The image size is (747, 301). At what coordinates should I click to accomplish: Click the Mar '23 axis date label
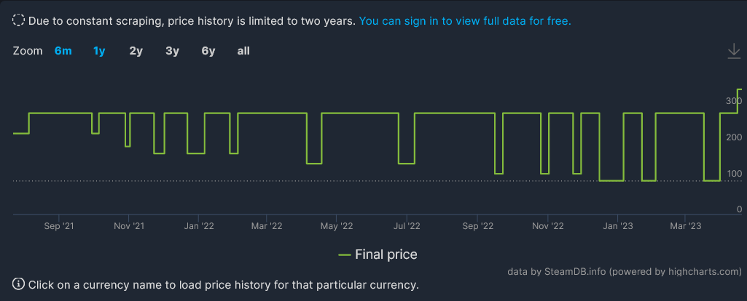tap(685, 227)
